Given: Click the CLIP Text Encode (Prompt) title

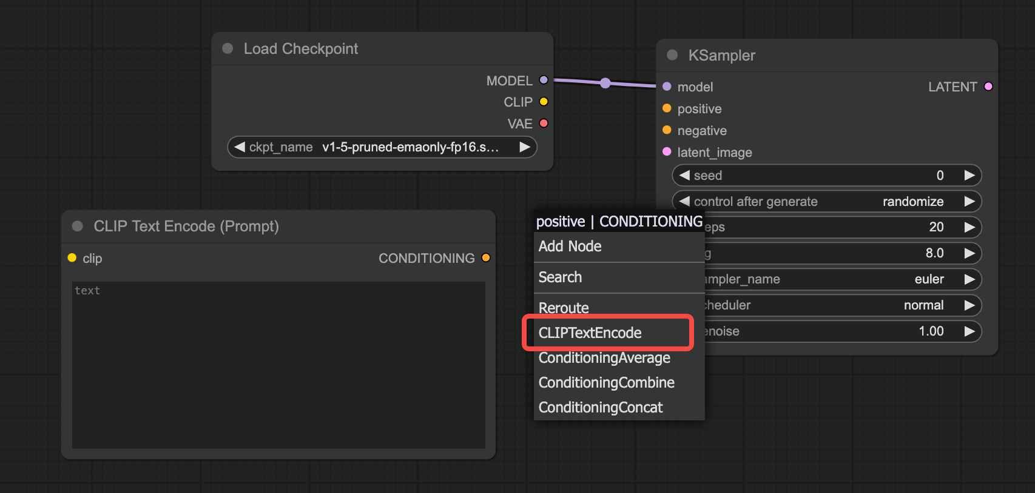Looking at the screenshot, I should (186, 226).
